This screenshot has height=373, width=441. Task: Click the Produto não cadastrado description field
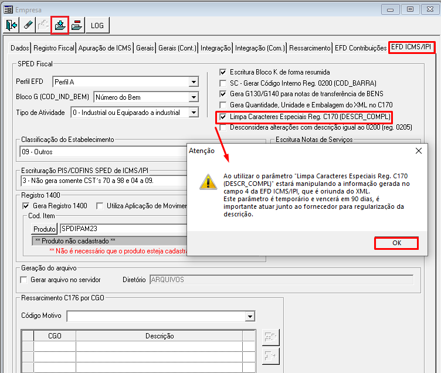(110, 241)
